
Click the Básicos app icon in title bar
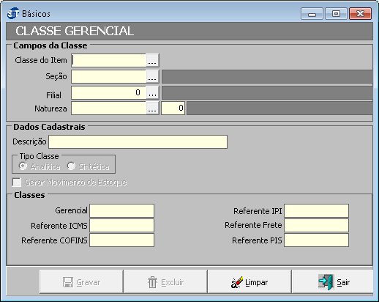13,13
